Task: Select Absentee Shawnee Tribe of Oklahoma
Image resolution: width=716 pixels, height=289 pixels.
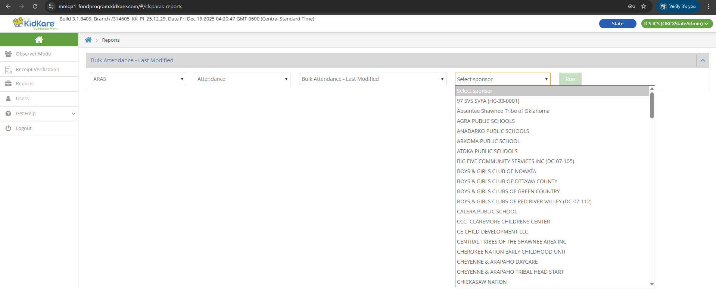Action: point(552,111)
